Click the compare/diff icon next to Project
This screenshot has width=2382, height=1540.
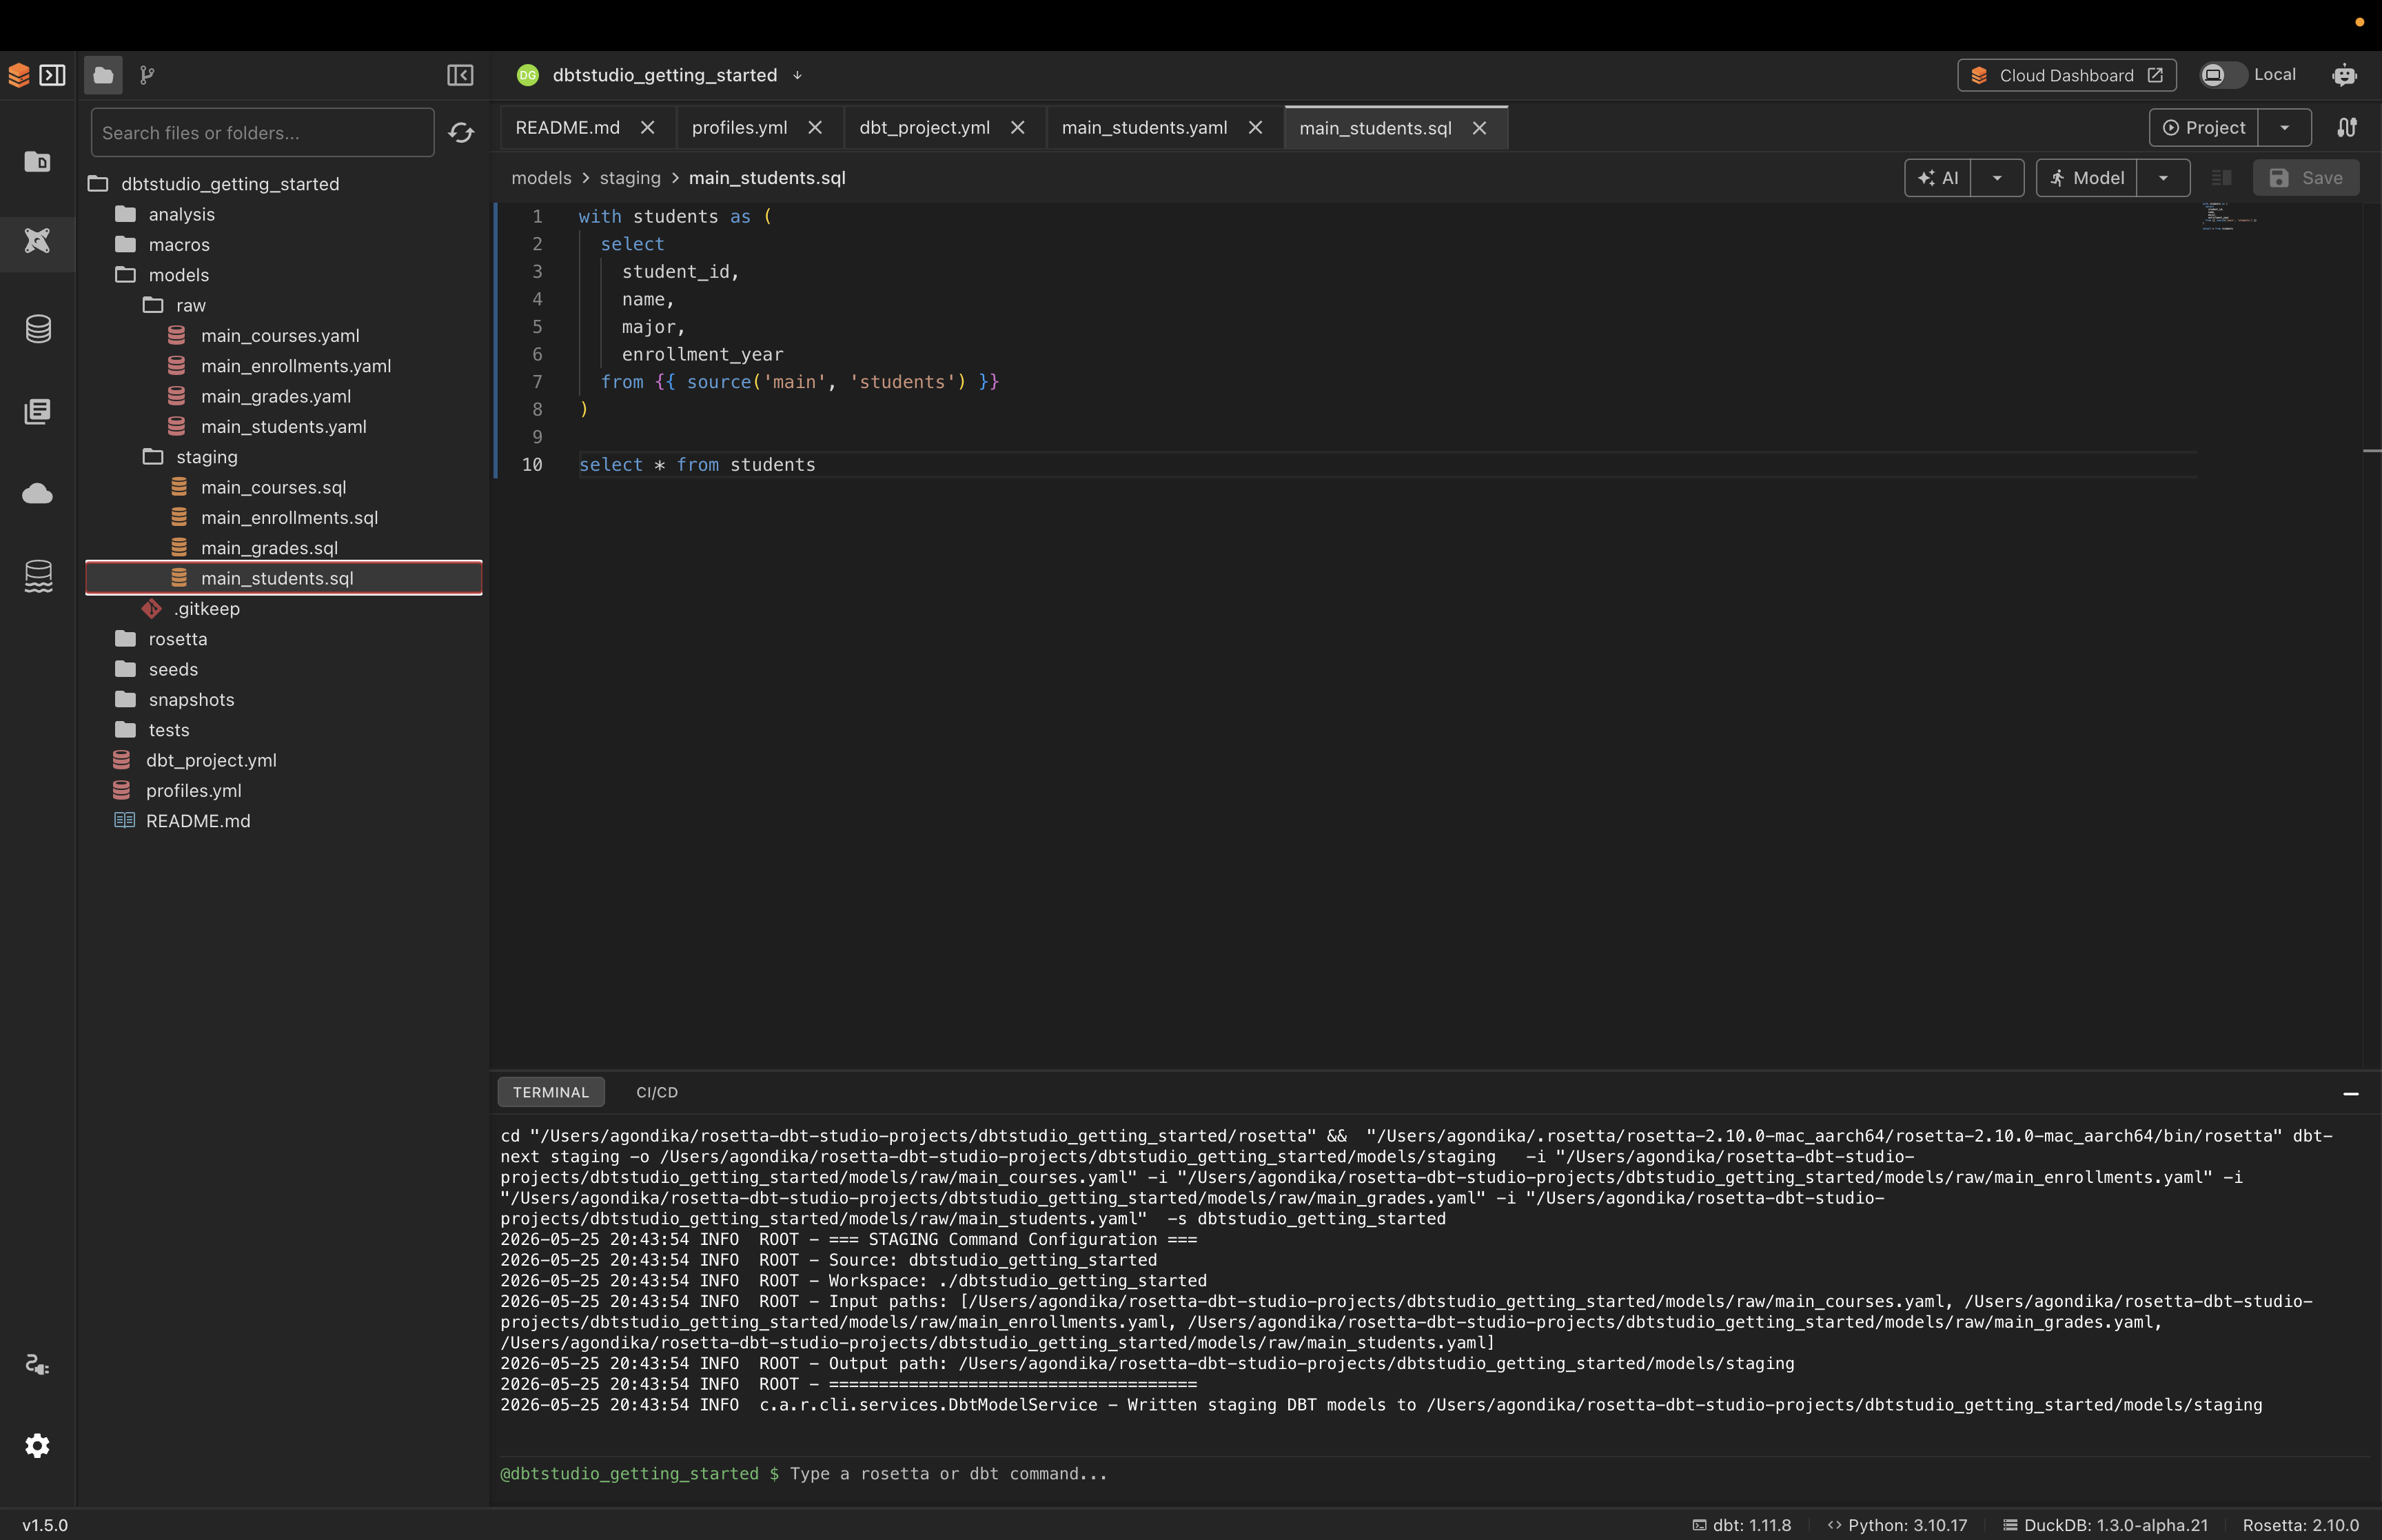(2347, 128)
